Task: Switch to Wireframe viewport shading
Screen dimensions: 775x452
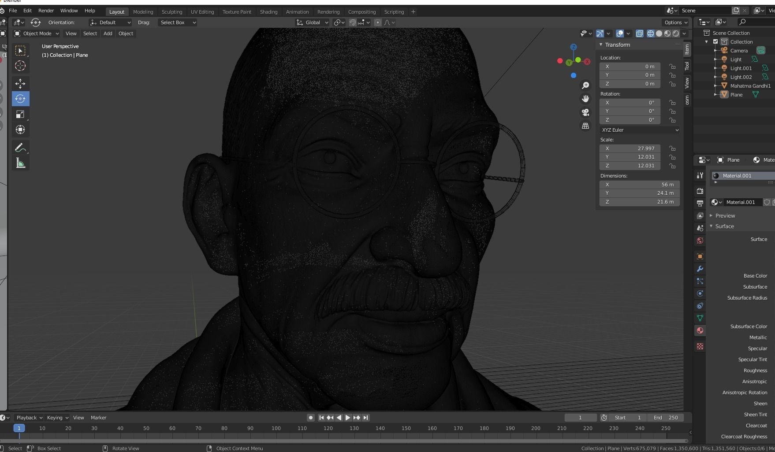Action: pos(650,33)
